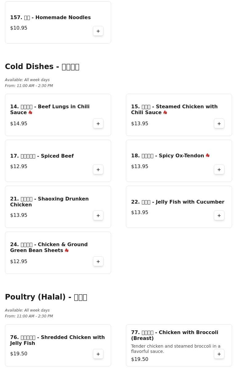237x368 pixels.
Task: Add Steamed Chicken with Chili Sauce
Action: (x=219, y=124)
